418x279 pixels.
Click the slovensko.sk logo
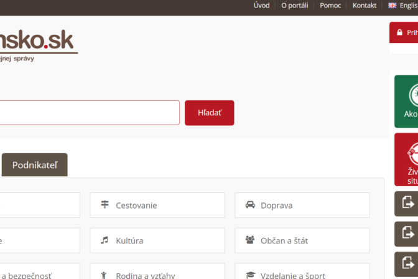click(x=37, y=43)
